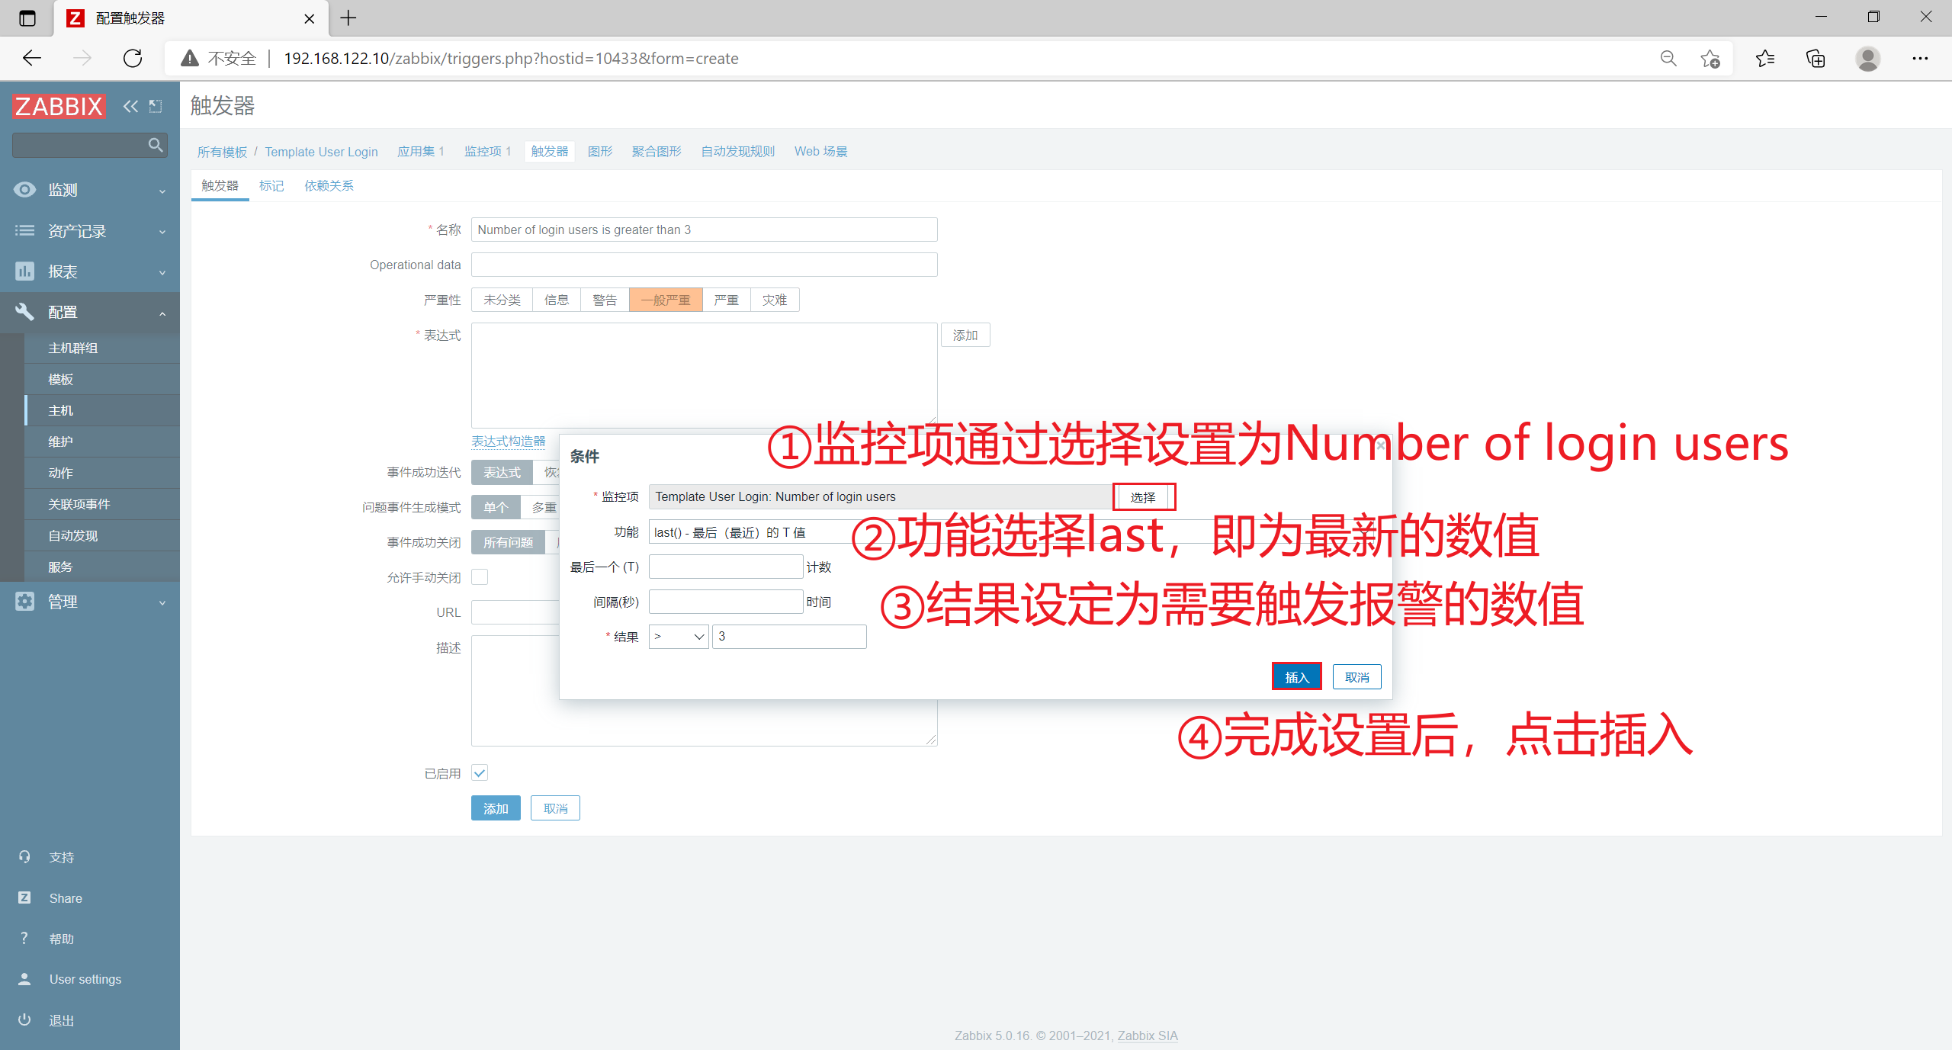The height and width of the screenshot is (1050, 1952).
Task: Collapse the 配置 sidebar section
Action: 162,313
